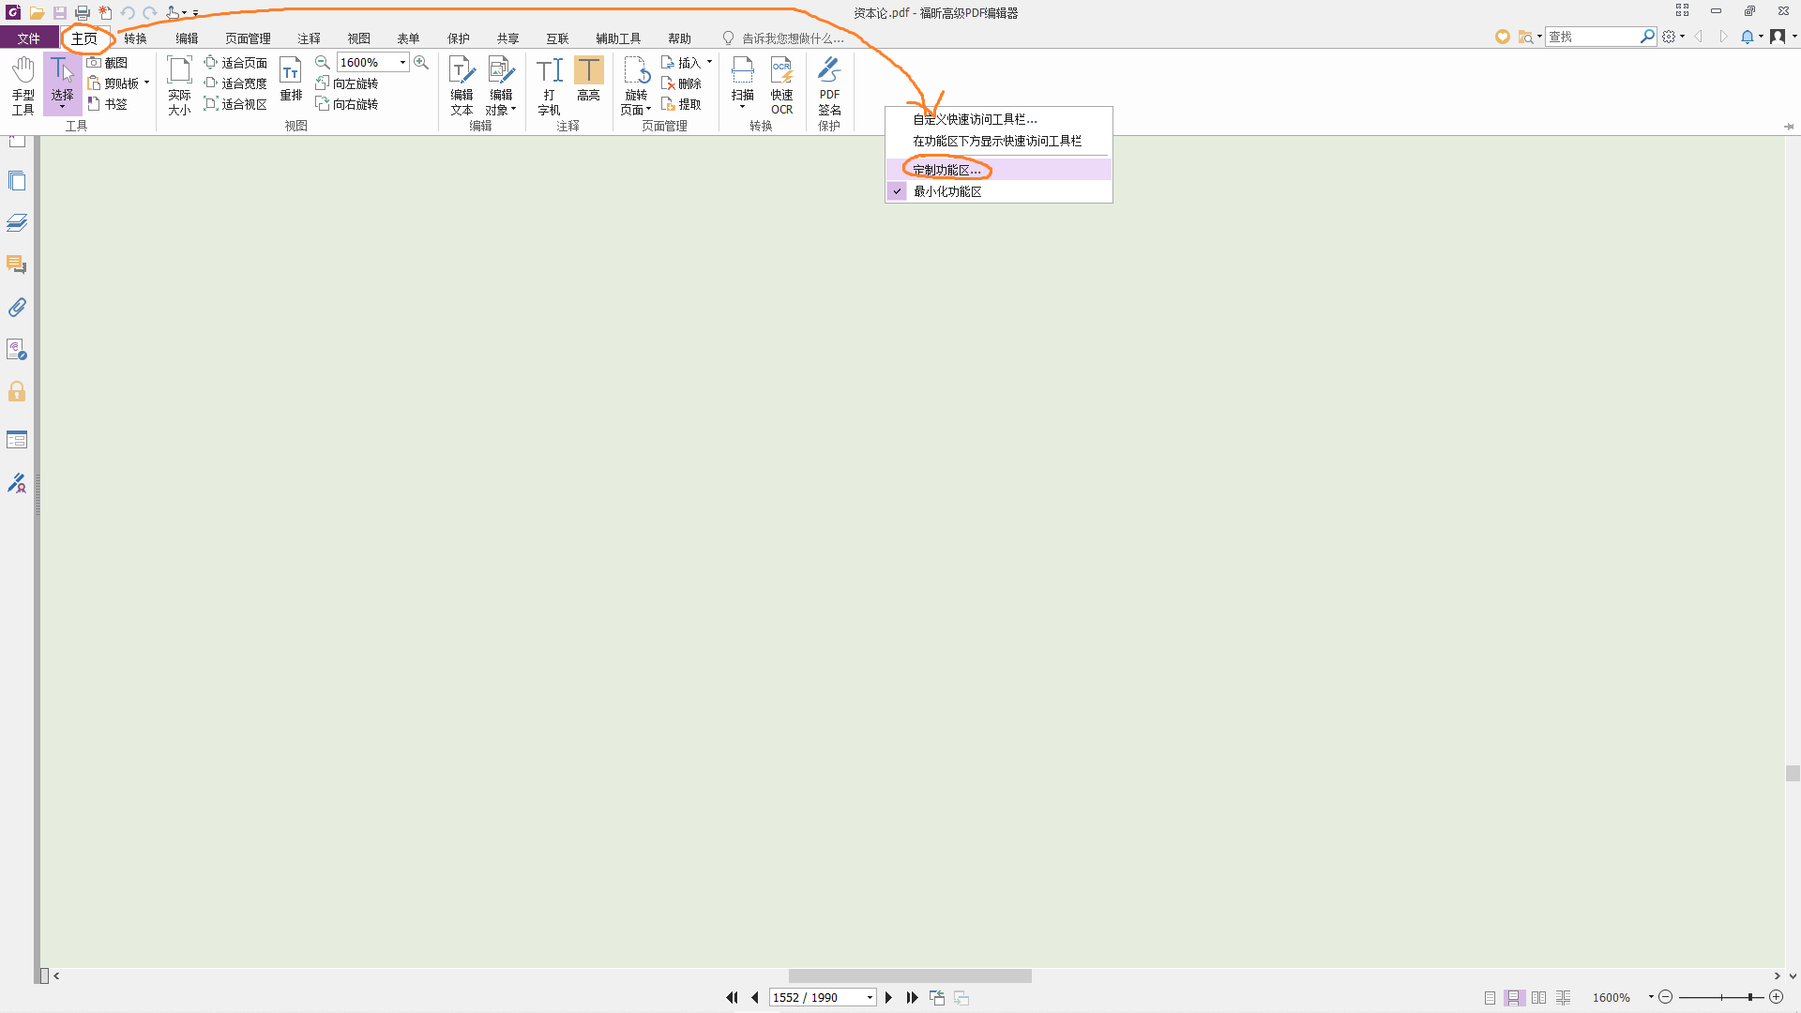Choose Fit Page (适合页面)
Screen dimensions: 1801x1013
(235, 63)
